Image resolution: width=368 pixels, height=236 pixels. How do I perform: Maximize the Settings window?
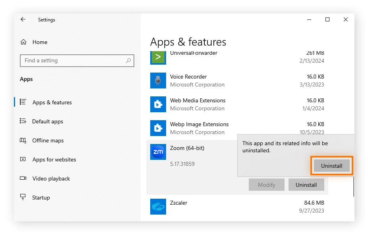[327, 19]
